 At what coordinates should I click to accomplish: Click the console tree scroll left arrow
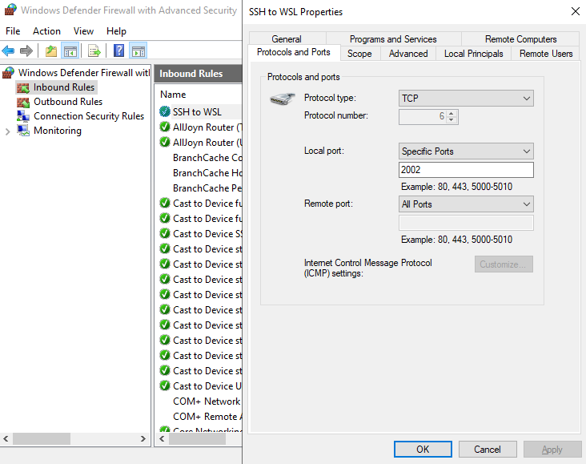[6, 438]
